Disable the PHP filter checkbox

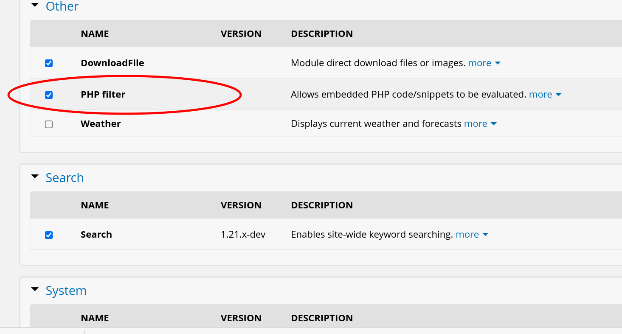tap(49, 95)
